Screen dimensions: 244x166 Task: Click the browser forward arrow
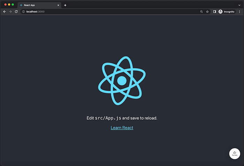[10, 11]
